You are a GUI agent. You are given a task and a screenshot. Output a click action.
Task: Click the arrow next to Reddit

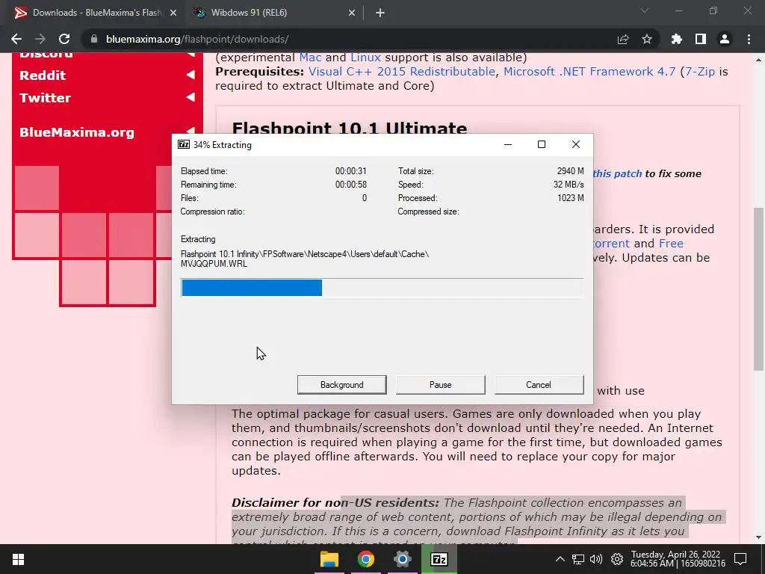click(x=191, y=75)
